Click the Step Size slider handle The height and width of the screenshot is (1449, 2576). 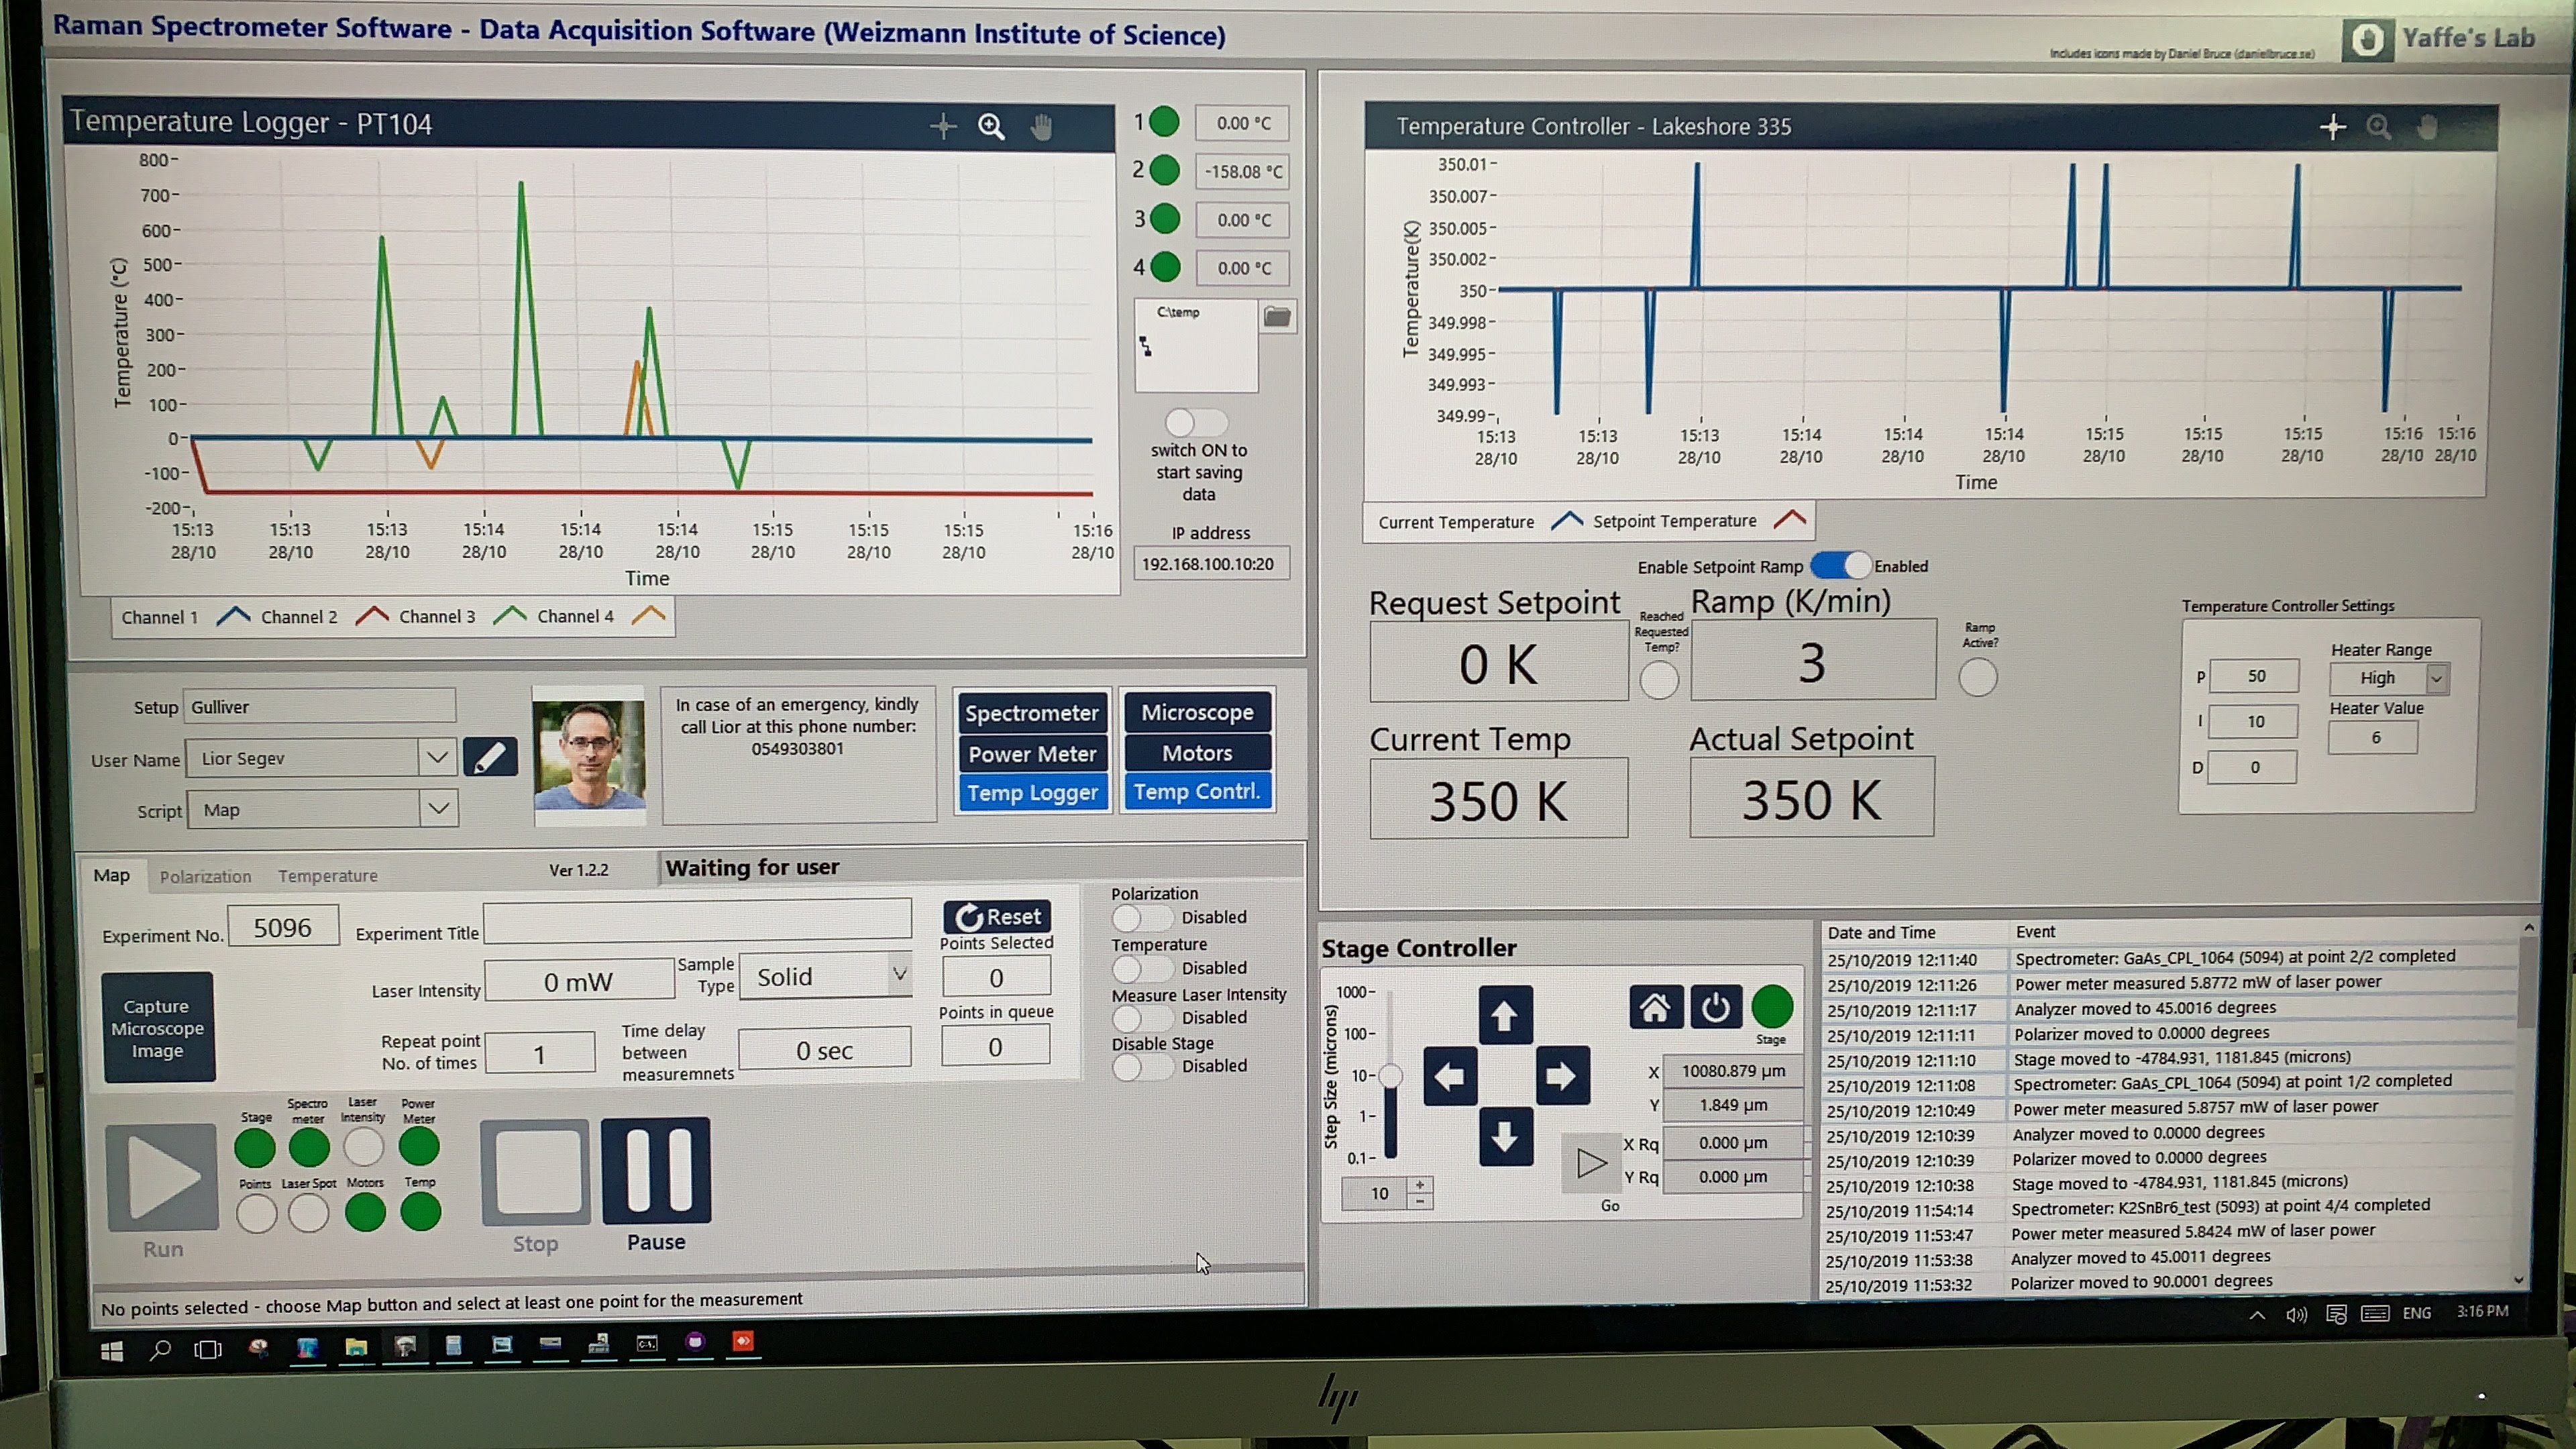[1390, 1077]
